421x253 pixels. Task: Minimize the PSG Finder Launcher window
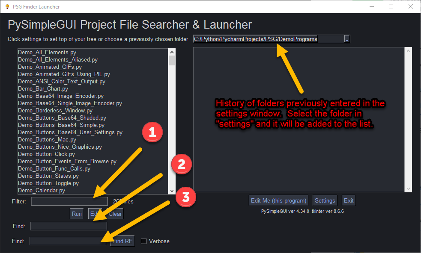point(372,6)
